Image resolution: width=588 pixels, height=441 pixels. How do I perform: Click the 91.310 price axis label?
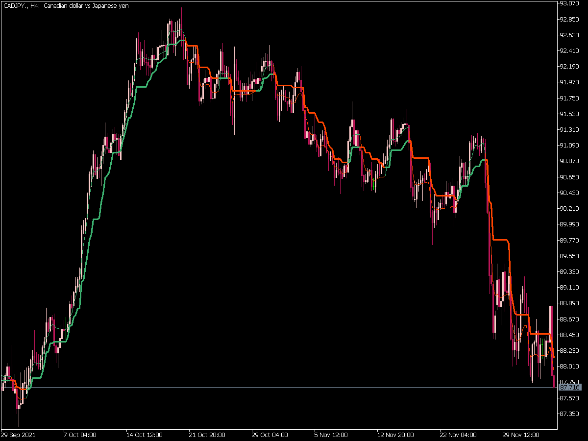570,129
